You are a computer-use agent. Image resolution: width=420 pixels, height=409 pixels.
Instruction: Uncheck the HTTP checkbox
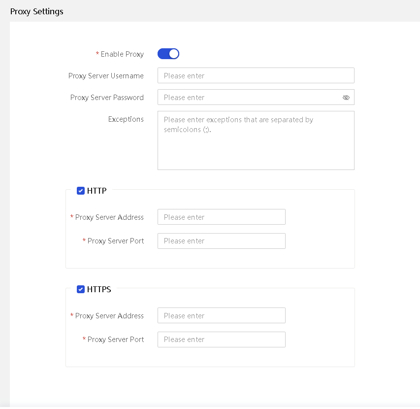pos(81,191)
